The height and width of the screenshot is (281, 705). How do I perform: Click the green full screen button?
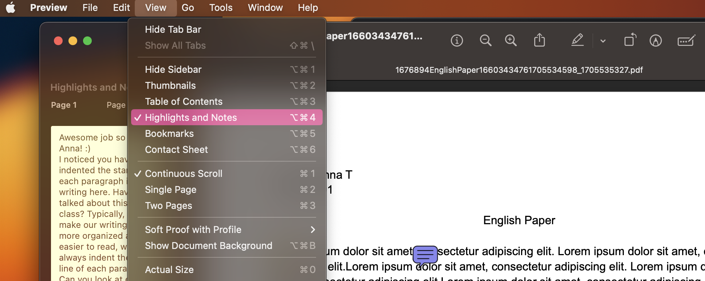pos(87,41)
